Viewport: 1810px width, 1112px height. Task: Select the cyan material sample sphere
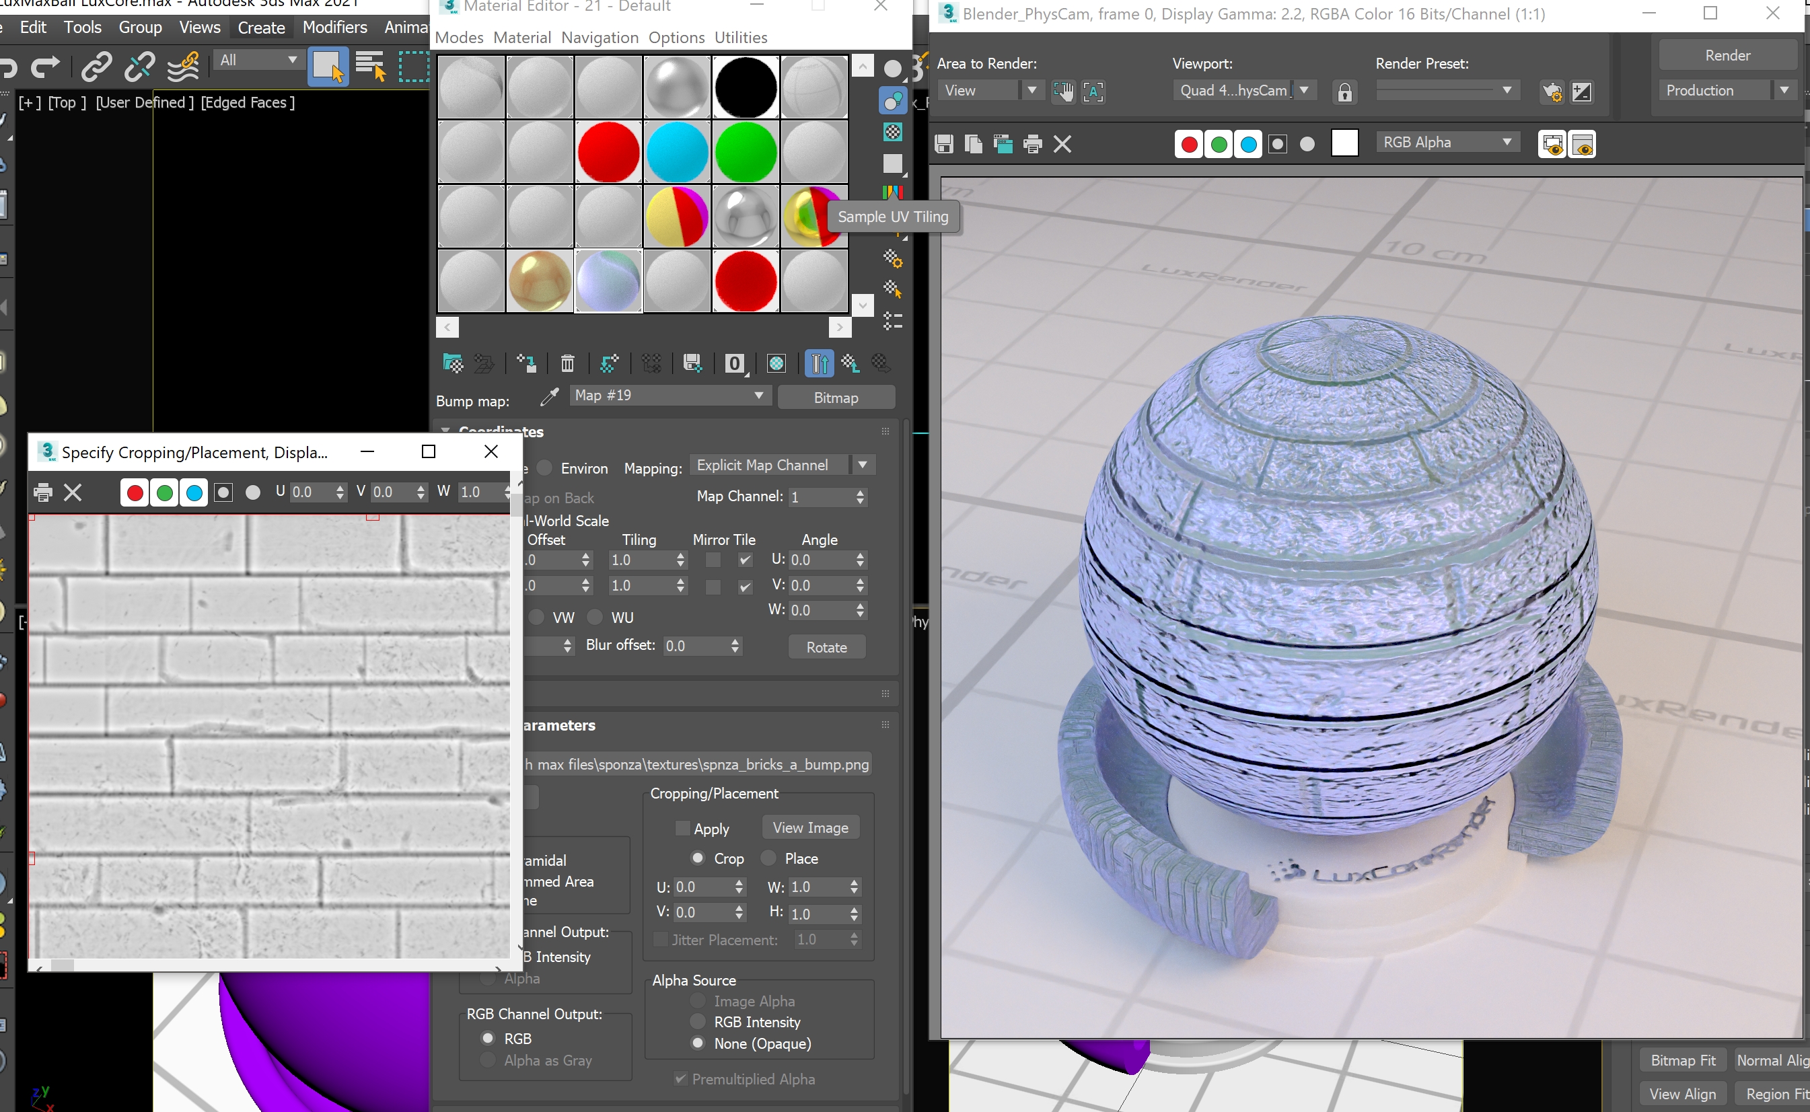click(x=677, y=152)
